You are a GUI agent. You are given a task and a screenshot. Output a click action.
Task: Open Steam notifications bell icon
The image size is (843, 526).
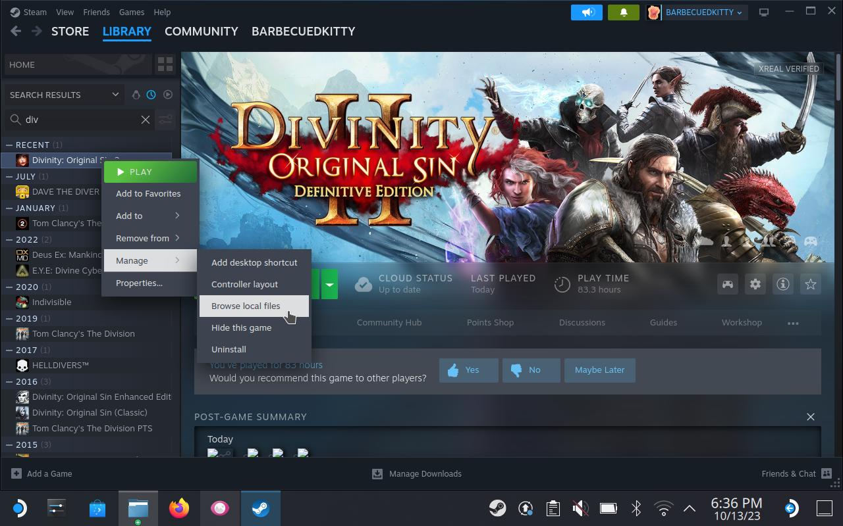click(x=623, y=12)
